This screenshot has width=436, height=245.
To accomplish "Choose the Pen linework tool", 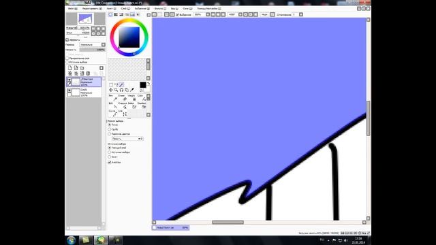I will [x=113, y=98].
